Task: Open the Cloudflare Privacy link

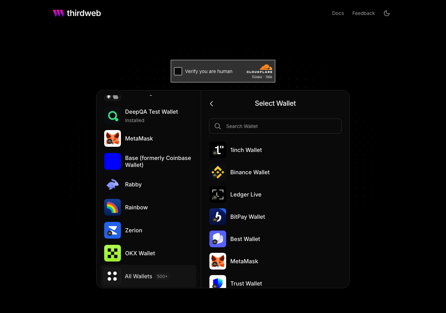Action: pyautogui.click(x=257, y=76)
